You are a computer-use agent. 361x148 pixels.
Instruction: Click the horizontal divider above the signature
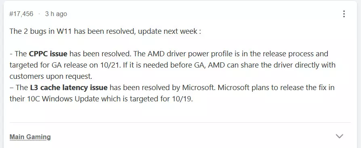(180, 123)
